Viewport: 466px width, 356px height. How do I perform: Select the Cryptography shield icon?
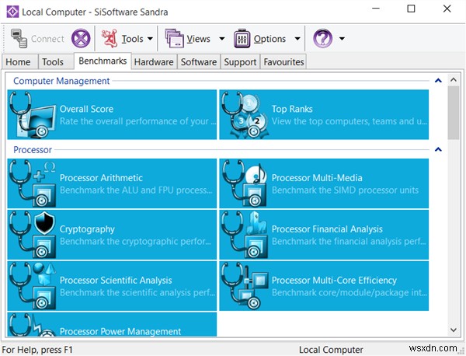pyautogui.click(x=33, y=235)
